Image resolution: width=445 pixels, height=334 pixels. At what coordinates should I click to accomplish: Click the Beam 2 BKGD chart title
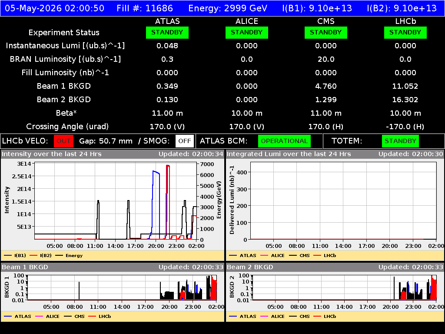click(x=250, y=267)
